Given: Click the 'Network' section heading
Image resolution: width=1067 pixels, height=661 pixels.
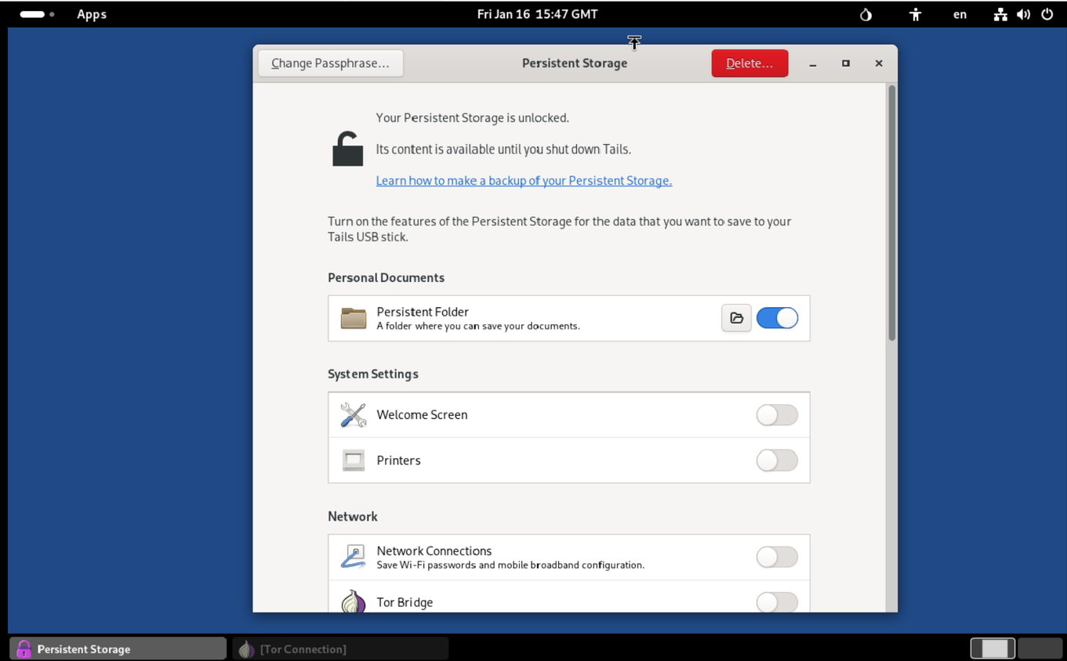Looking at the screenshot, I should [353, 517].
